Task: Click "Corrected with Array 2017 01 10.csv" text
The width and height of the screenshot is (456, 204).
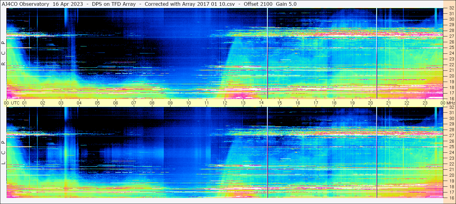Action: coord(190,4)
